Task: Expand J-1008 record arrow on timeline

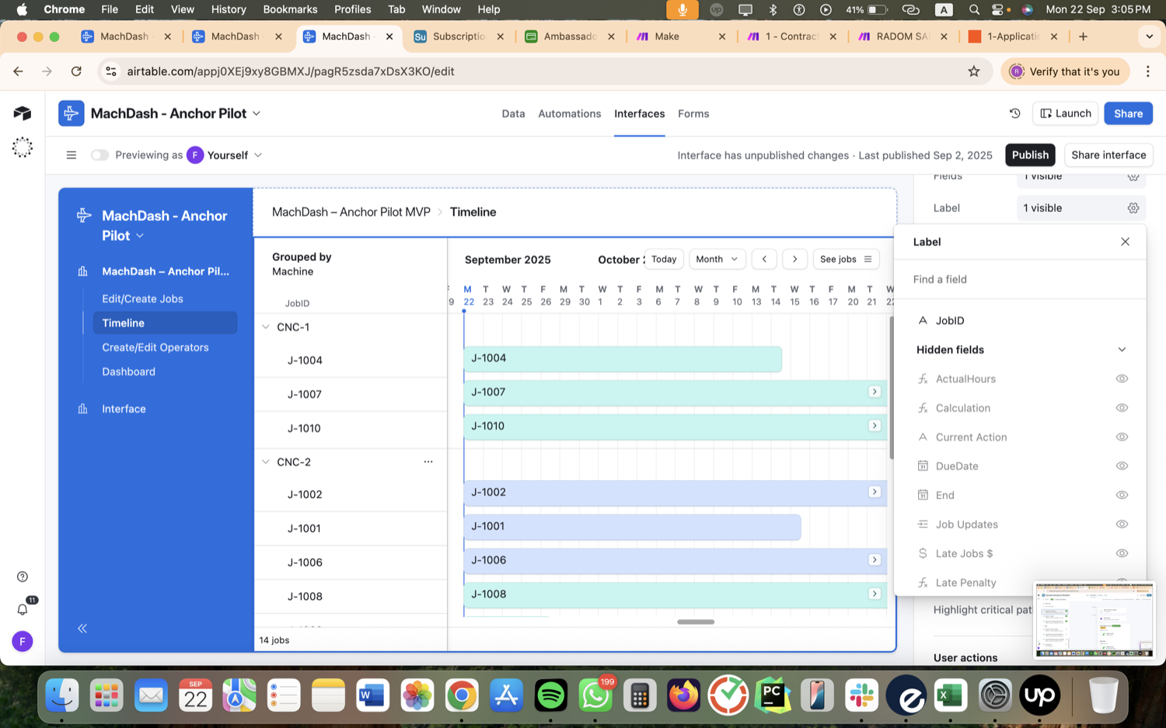Action: [x=874, y=594]
